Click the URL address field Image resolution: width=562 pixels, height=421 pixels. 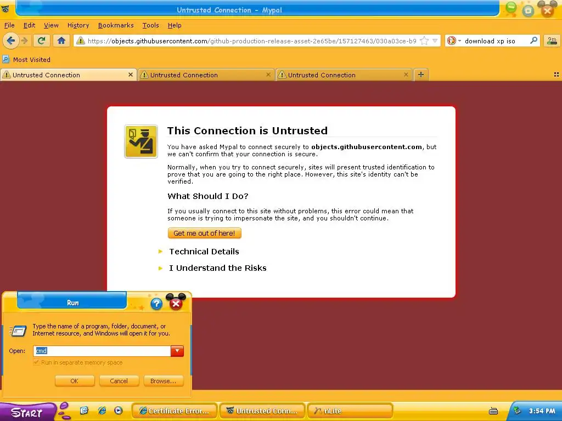tap(251, 41)
